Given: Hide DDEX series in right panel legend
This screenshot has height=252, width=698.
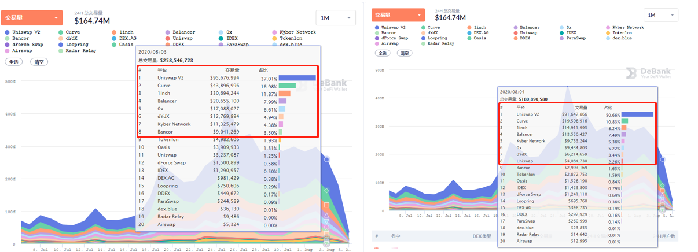Looking at the screenshot, I should (x=523, y=38).
